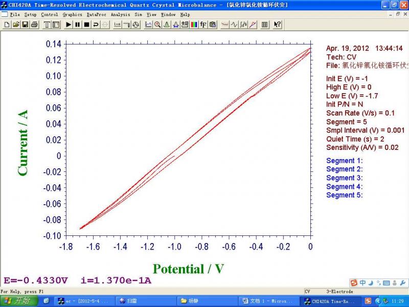Open the Help menu
The height and width of the screenshot is (307, 409).
(185, 15)
